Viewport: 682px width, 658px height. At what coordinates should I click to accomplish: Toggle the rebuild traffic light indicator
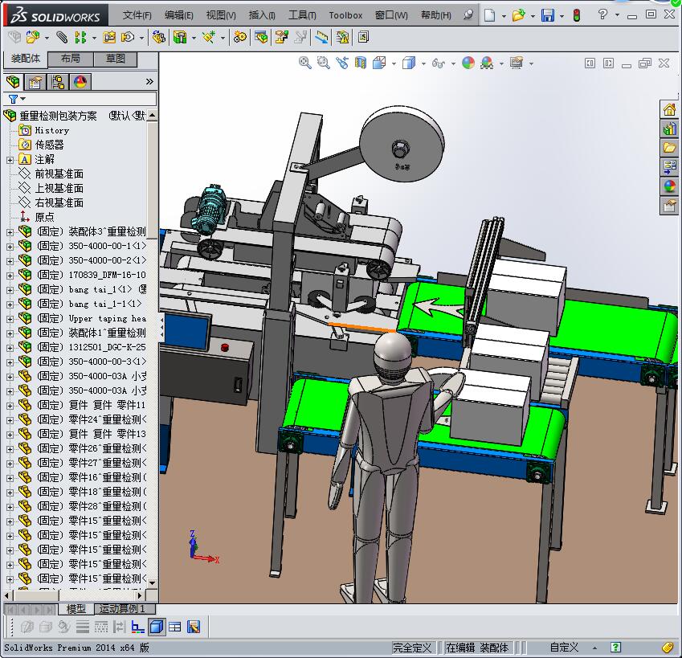point(576,15)
